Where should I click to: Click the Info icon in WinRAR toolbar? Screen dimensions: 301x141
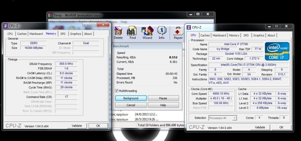click(x=162, y=31)
